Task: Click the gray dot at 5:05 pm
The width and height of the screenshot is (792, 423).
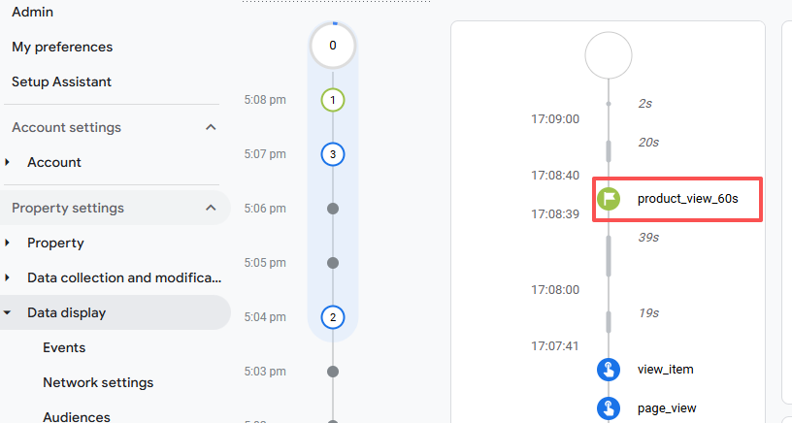Action: [333, 263]
